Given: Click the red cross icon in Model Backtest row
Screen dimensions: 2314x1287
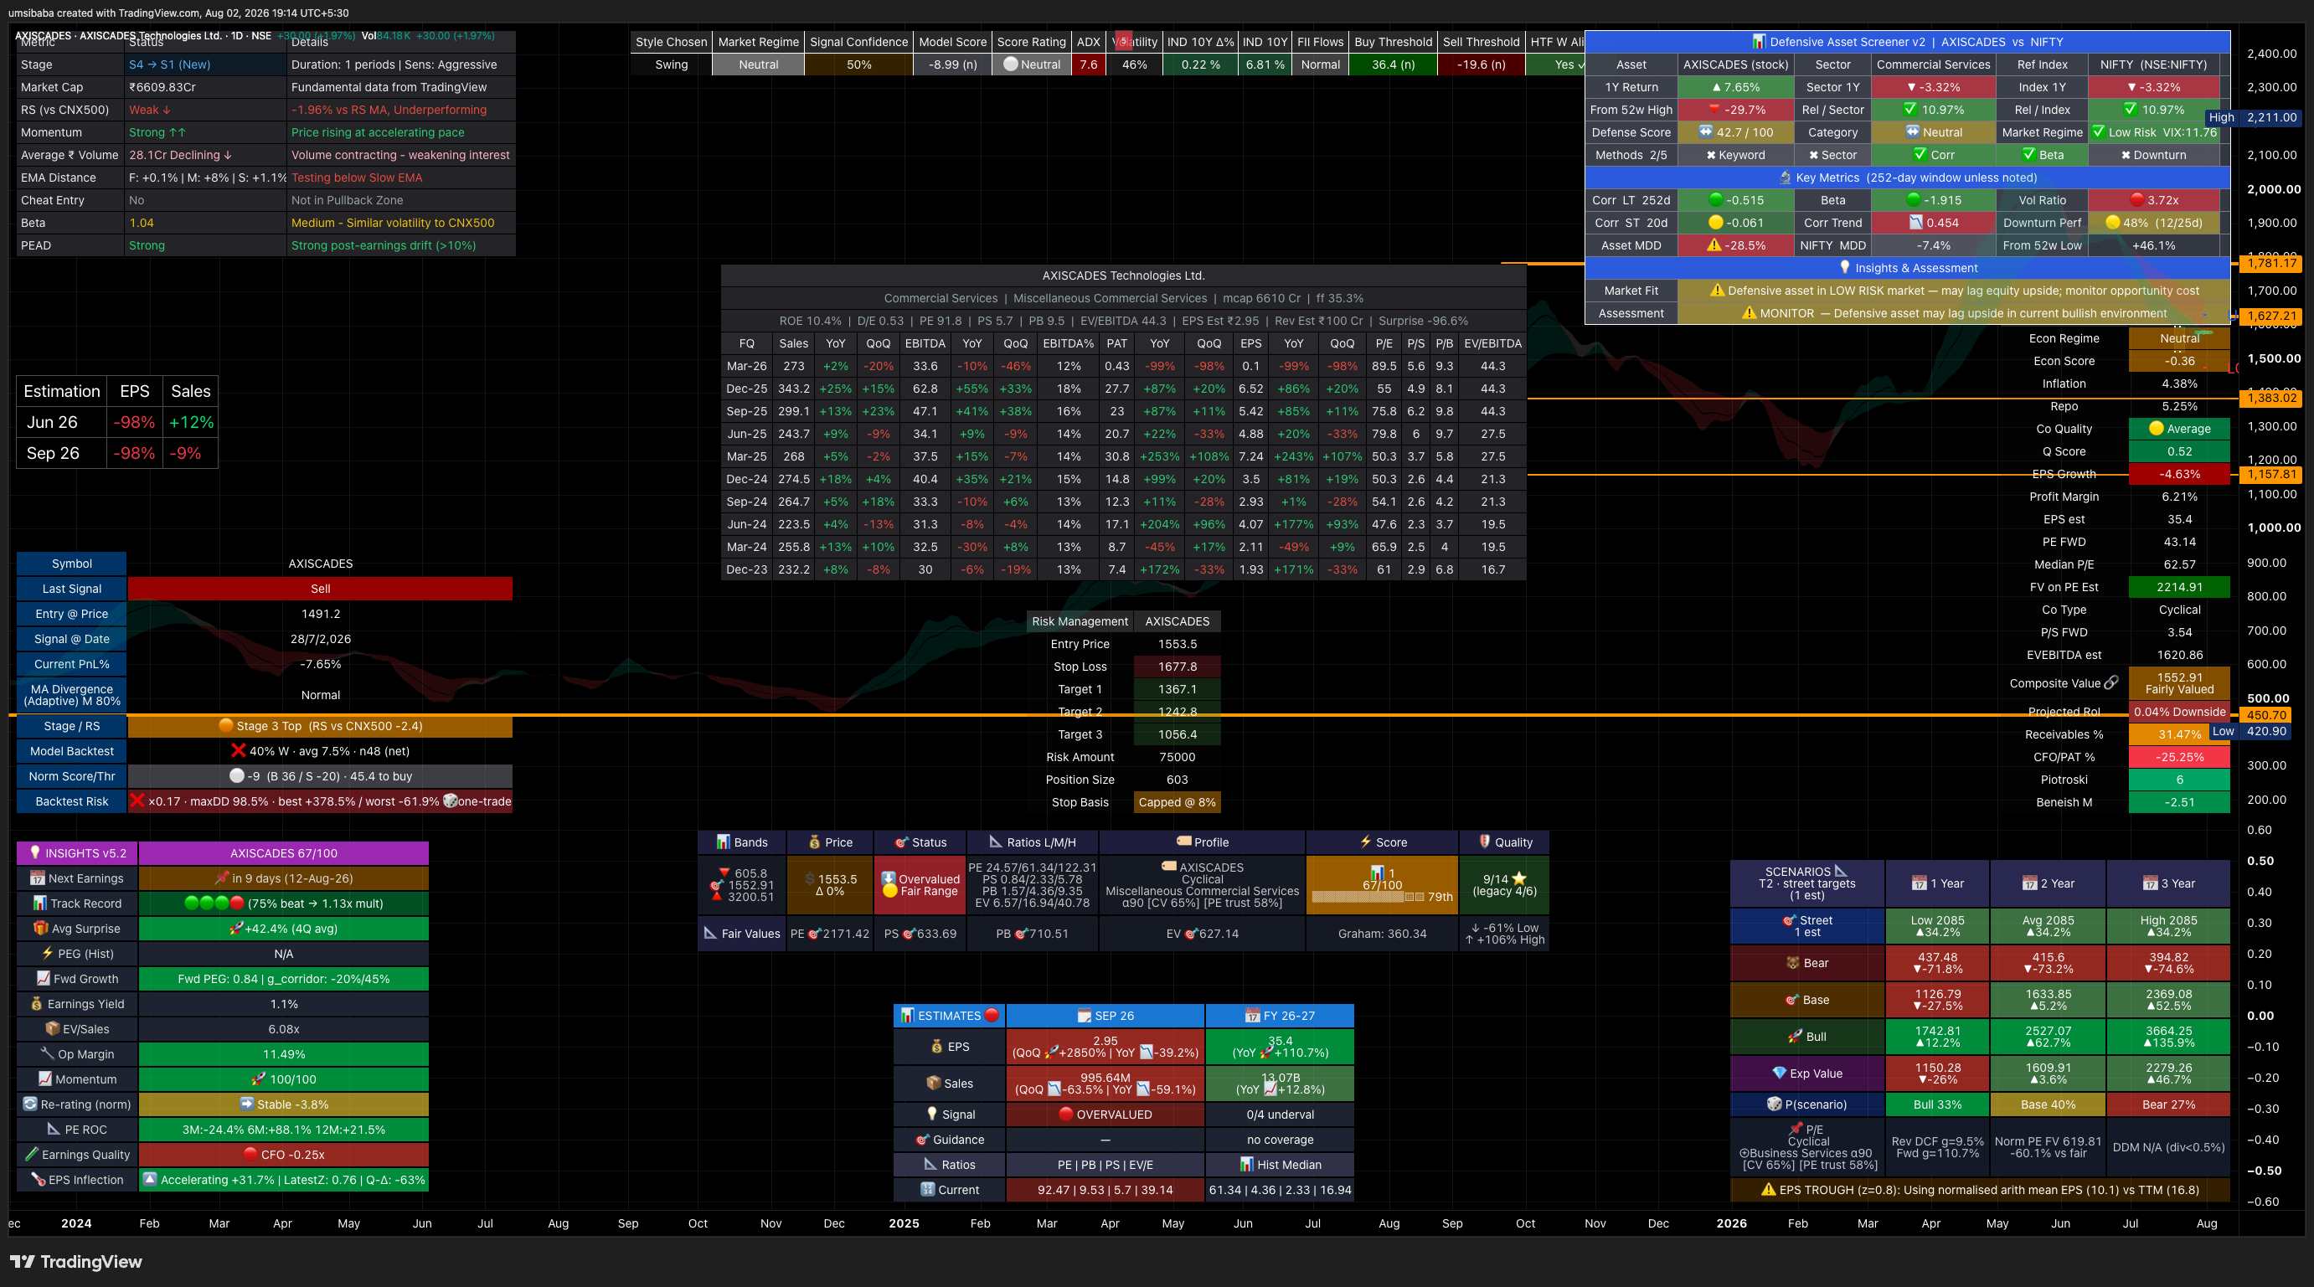Looking at the screenshot, I should point(238,751).
